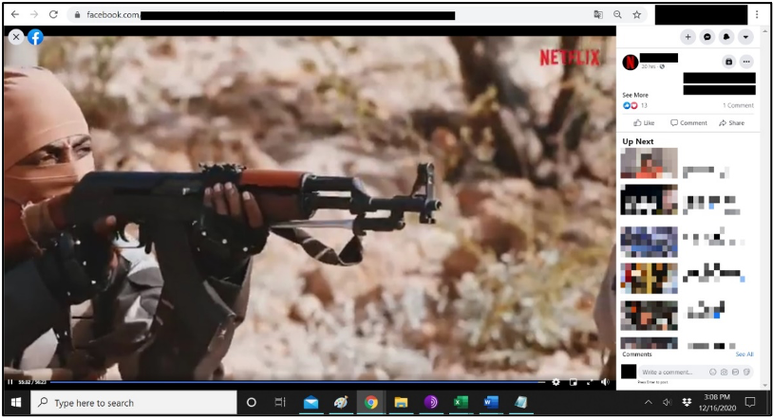Like the video post

pyautogui.click(x=644, y=123)
